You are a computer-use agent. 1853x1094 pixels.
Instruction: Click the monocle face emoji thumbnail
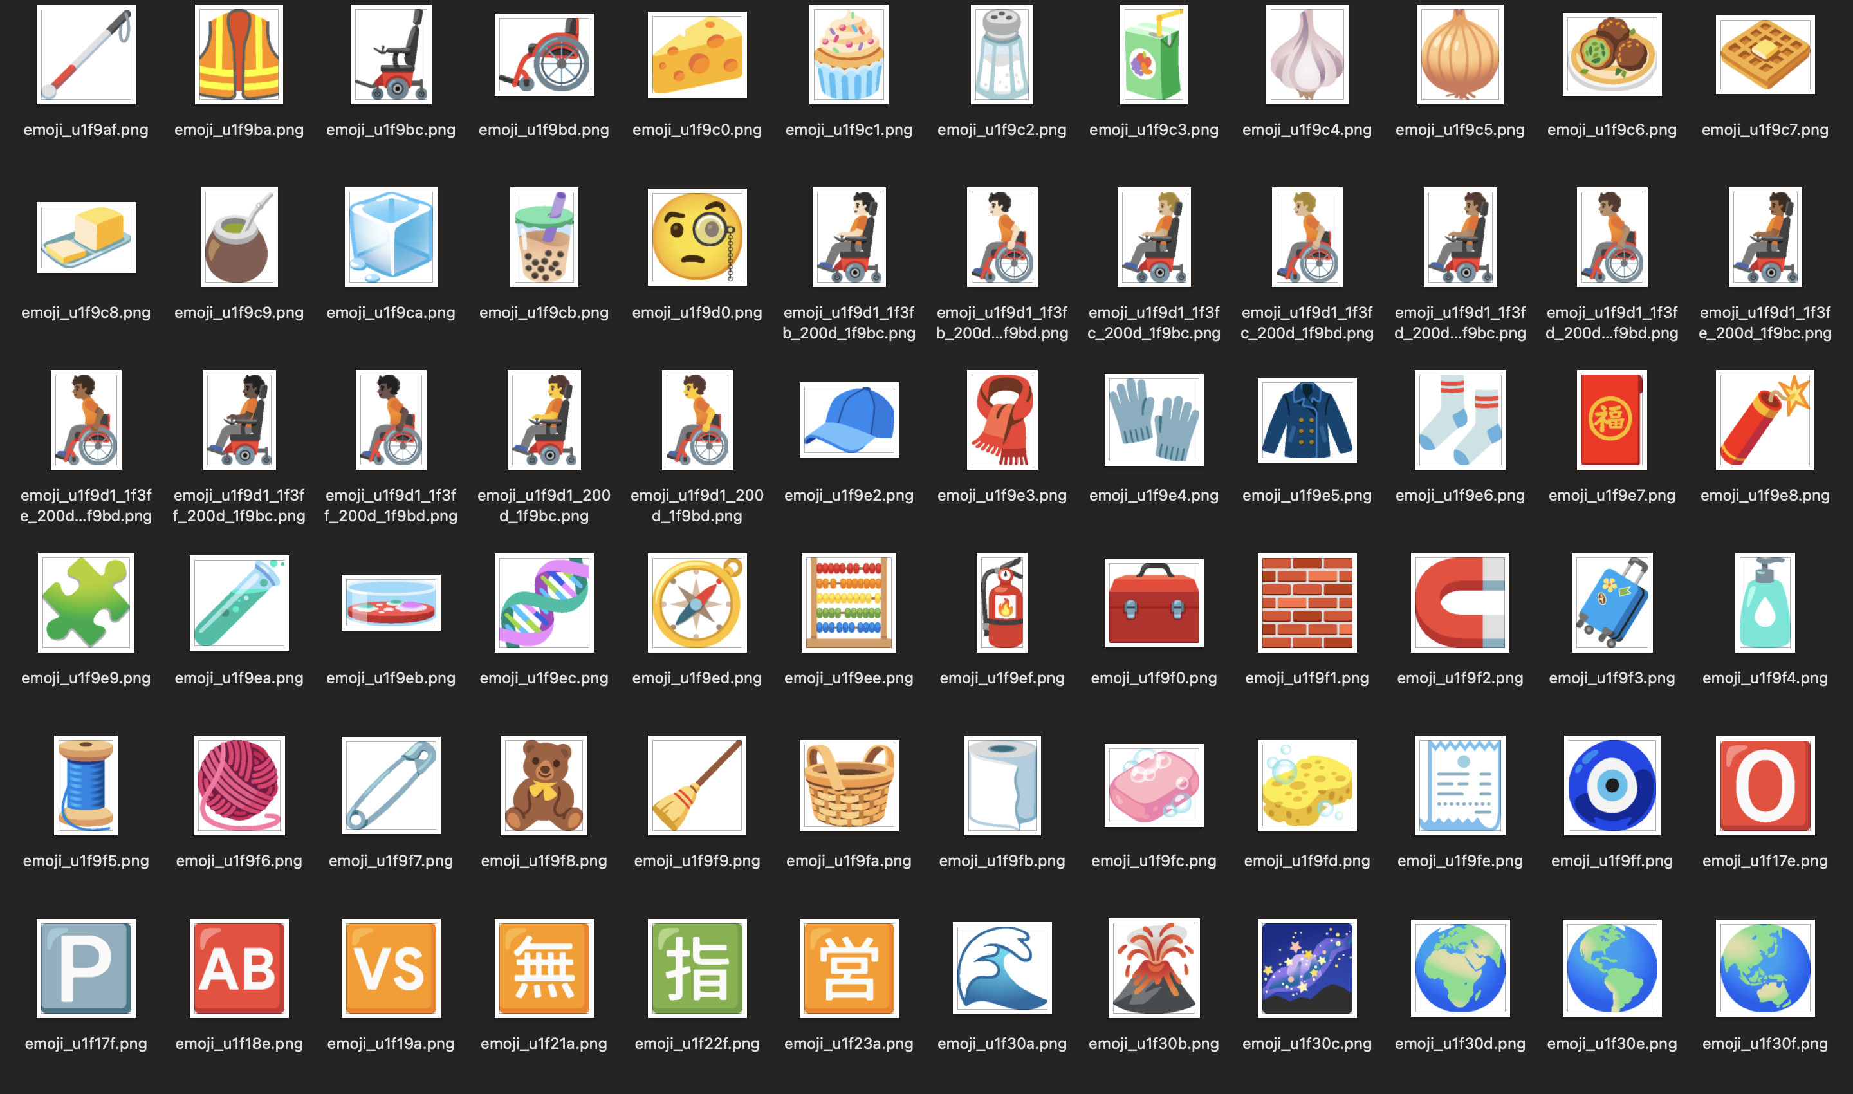[x=697, y=237]
